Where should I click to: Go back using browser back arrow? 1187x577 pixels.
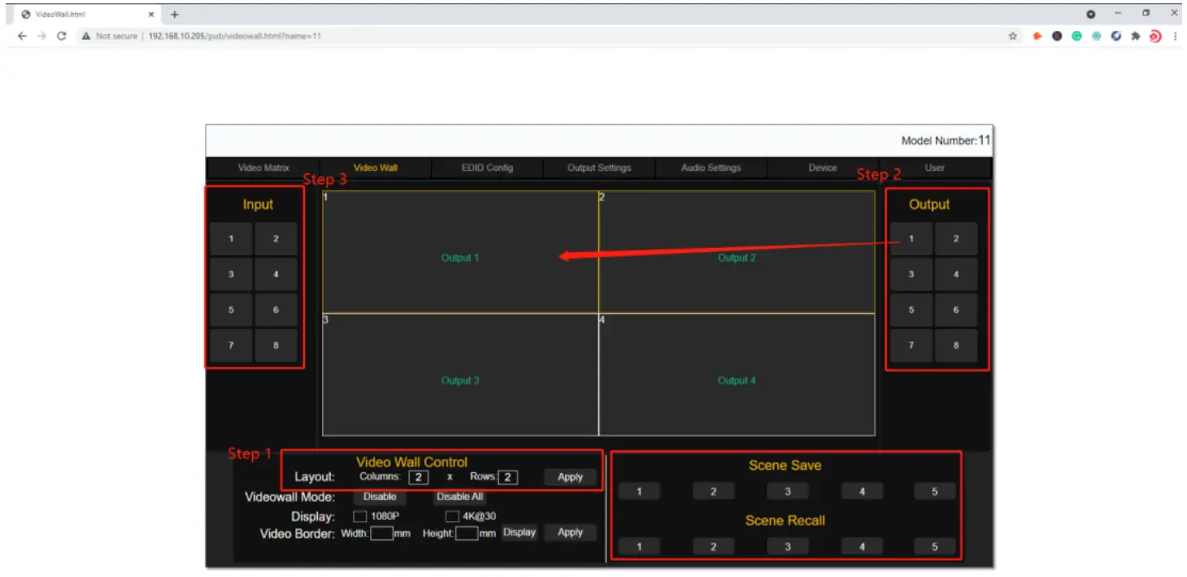[x=22, y=36]
